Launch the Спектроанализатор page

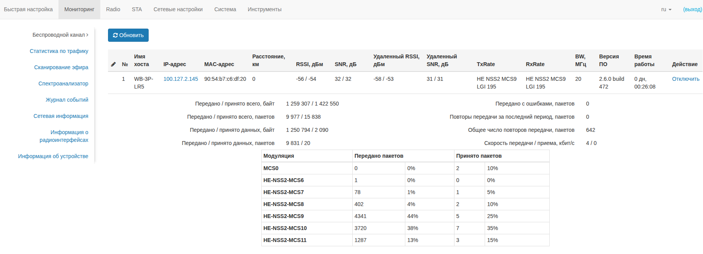tap(63, 84)
